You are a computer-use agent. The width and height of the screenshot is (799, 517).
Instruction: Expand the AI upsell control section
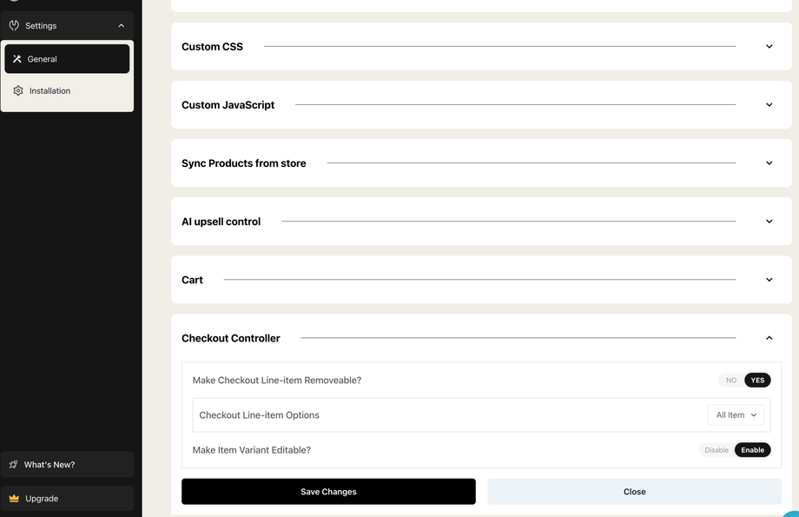click(769, 222)
